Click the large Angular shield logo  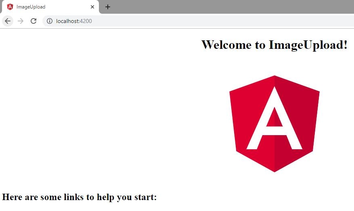click(x=274, y=123)
